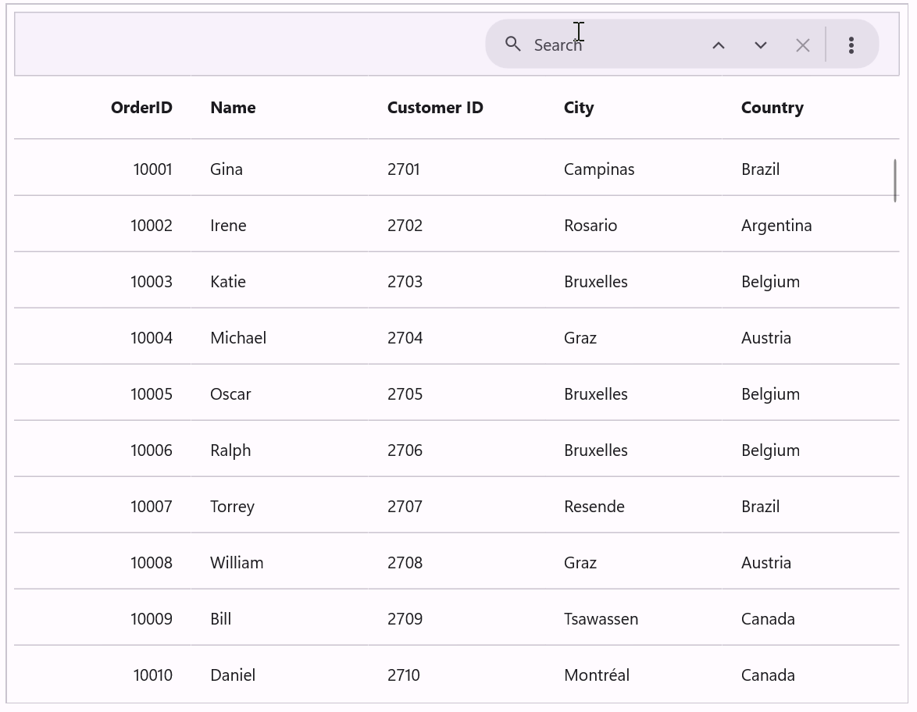Click the country cell Argentina
Image resolution: width=917 pixels, height=712 pixels.
(x=776, y=226)
